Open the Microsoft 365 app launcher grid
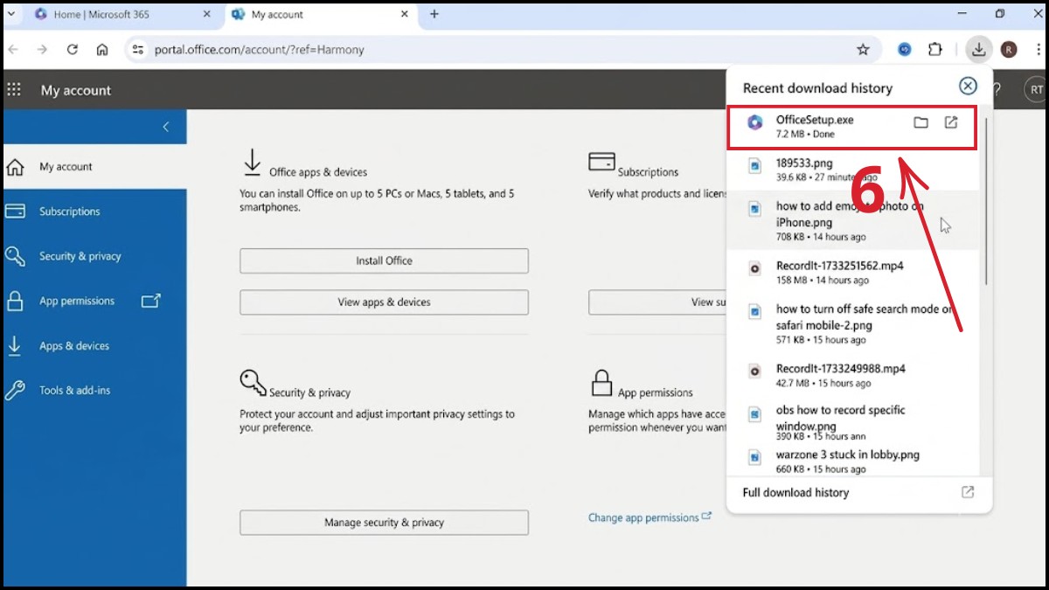Screen dimensions: 1049x590 pyautogui.click(x=14, y=89)
